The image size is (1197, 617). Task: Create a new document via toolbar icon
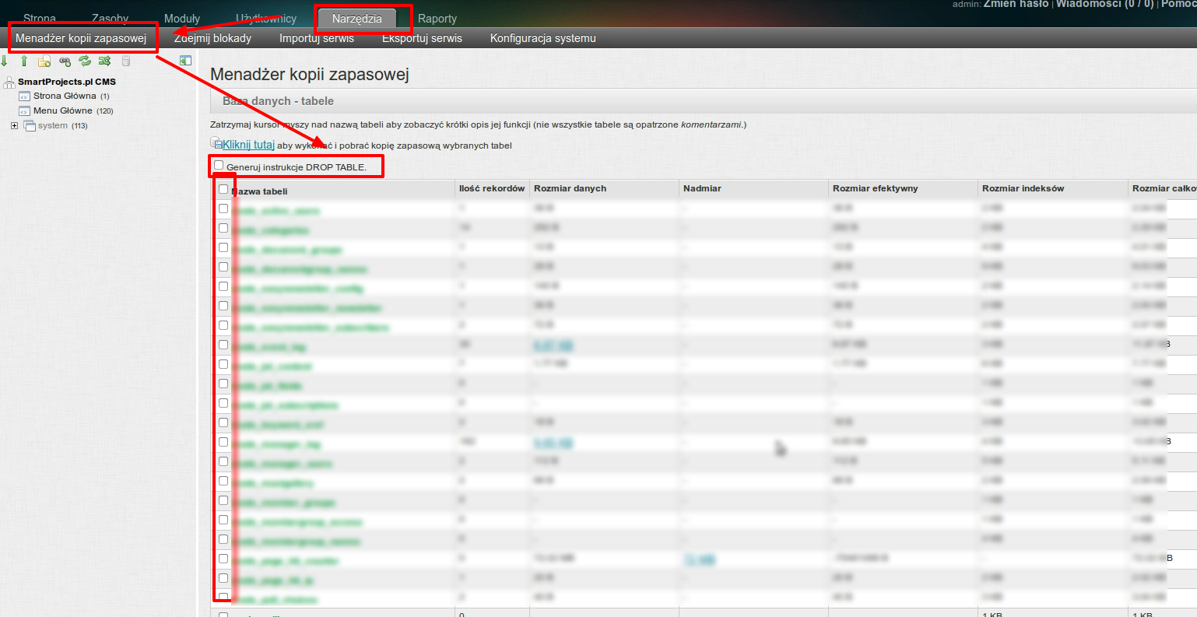coord(44,61)
